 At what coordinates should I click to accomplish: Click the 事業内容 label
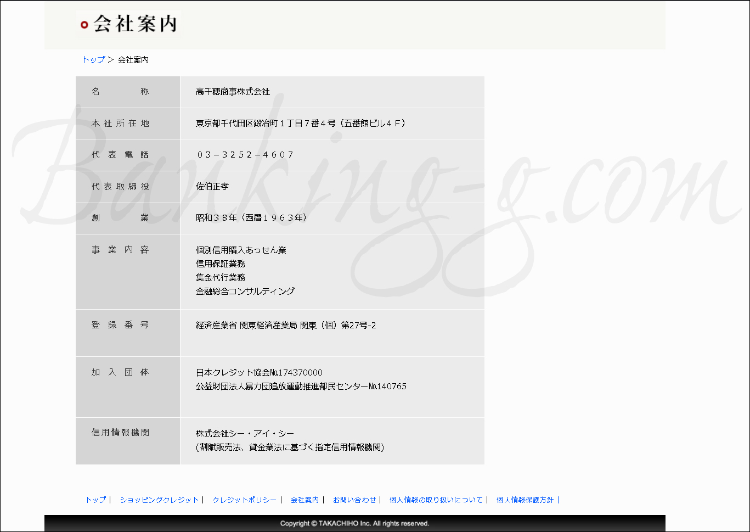click(x=120, y=250)
